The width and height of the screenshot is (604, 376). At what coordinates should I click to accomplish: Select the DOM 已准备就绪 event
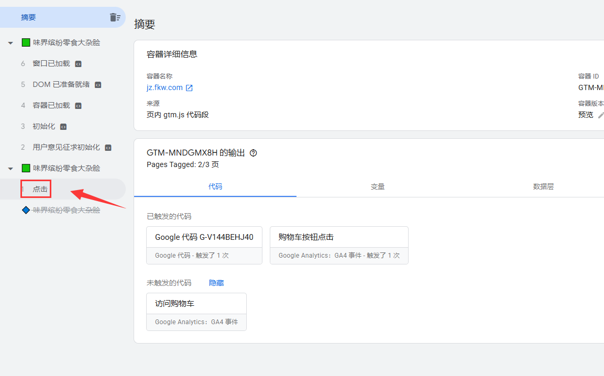pyautogui.click(x=61, y=84)
